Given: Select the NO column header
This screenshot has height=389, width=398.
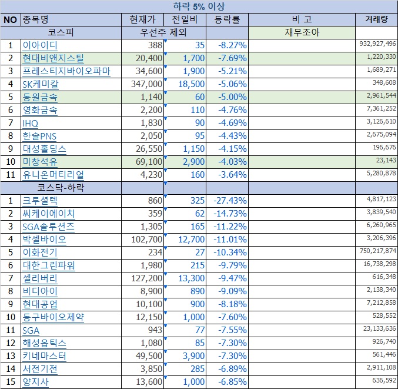Looking at the screenshot, I should point(10,19).
